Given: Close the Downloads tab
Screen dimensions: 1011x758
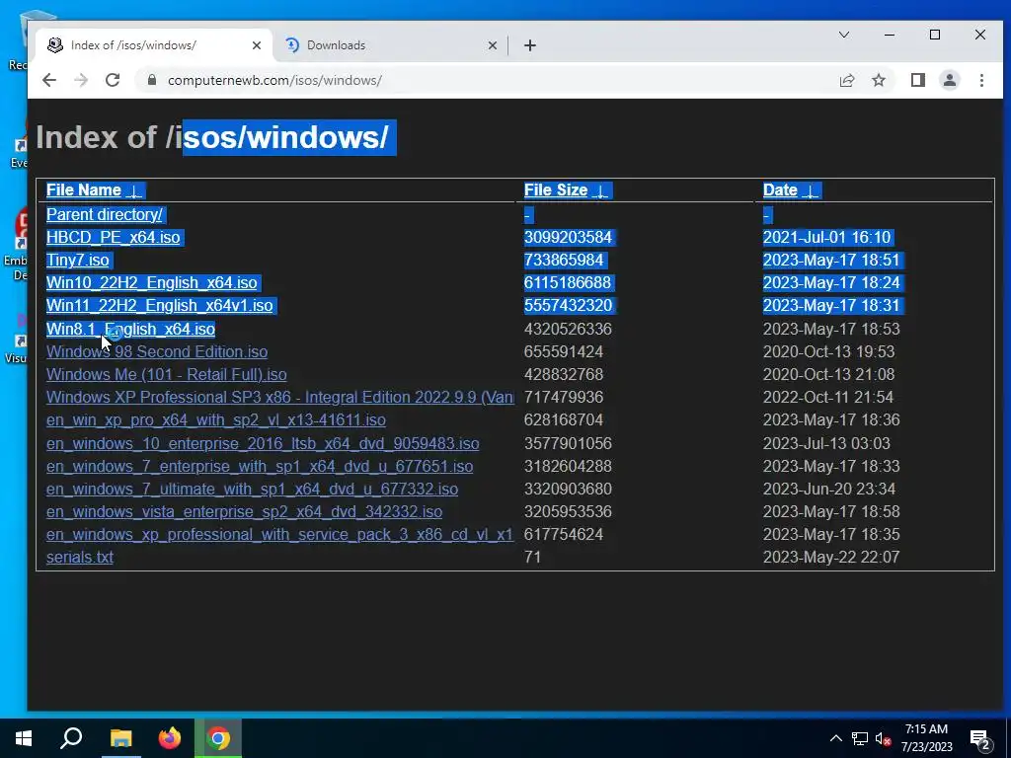Looking at the screenshot, I should (x=492, y=45).
